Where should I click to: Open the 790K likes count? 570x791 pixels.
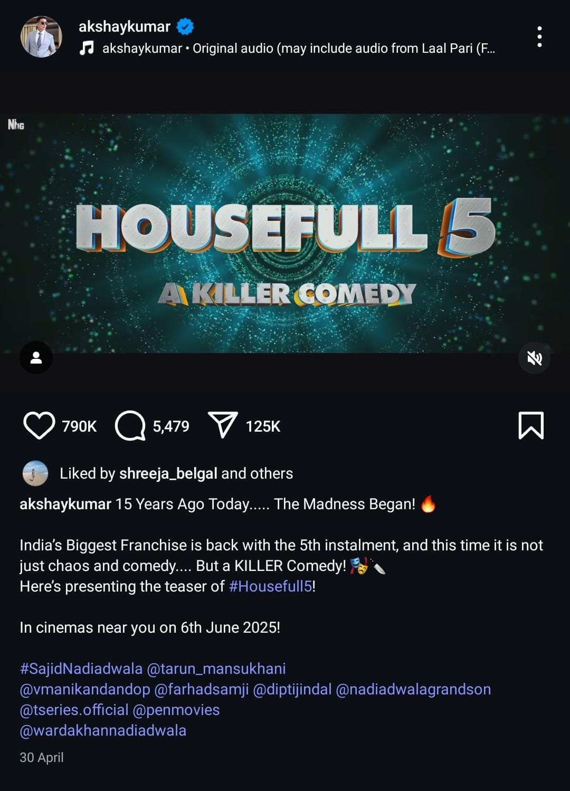79,426
